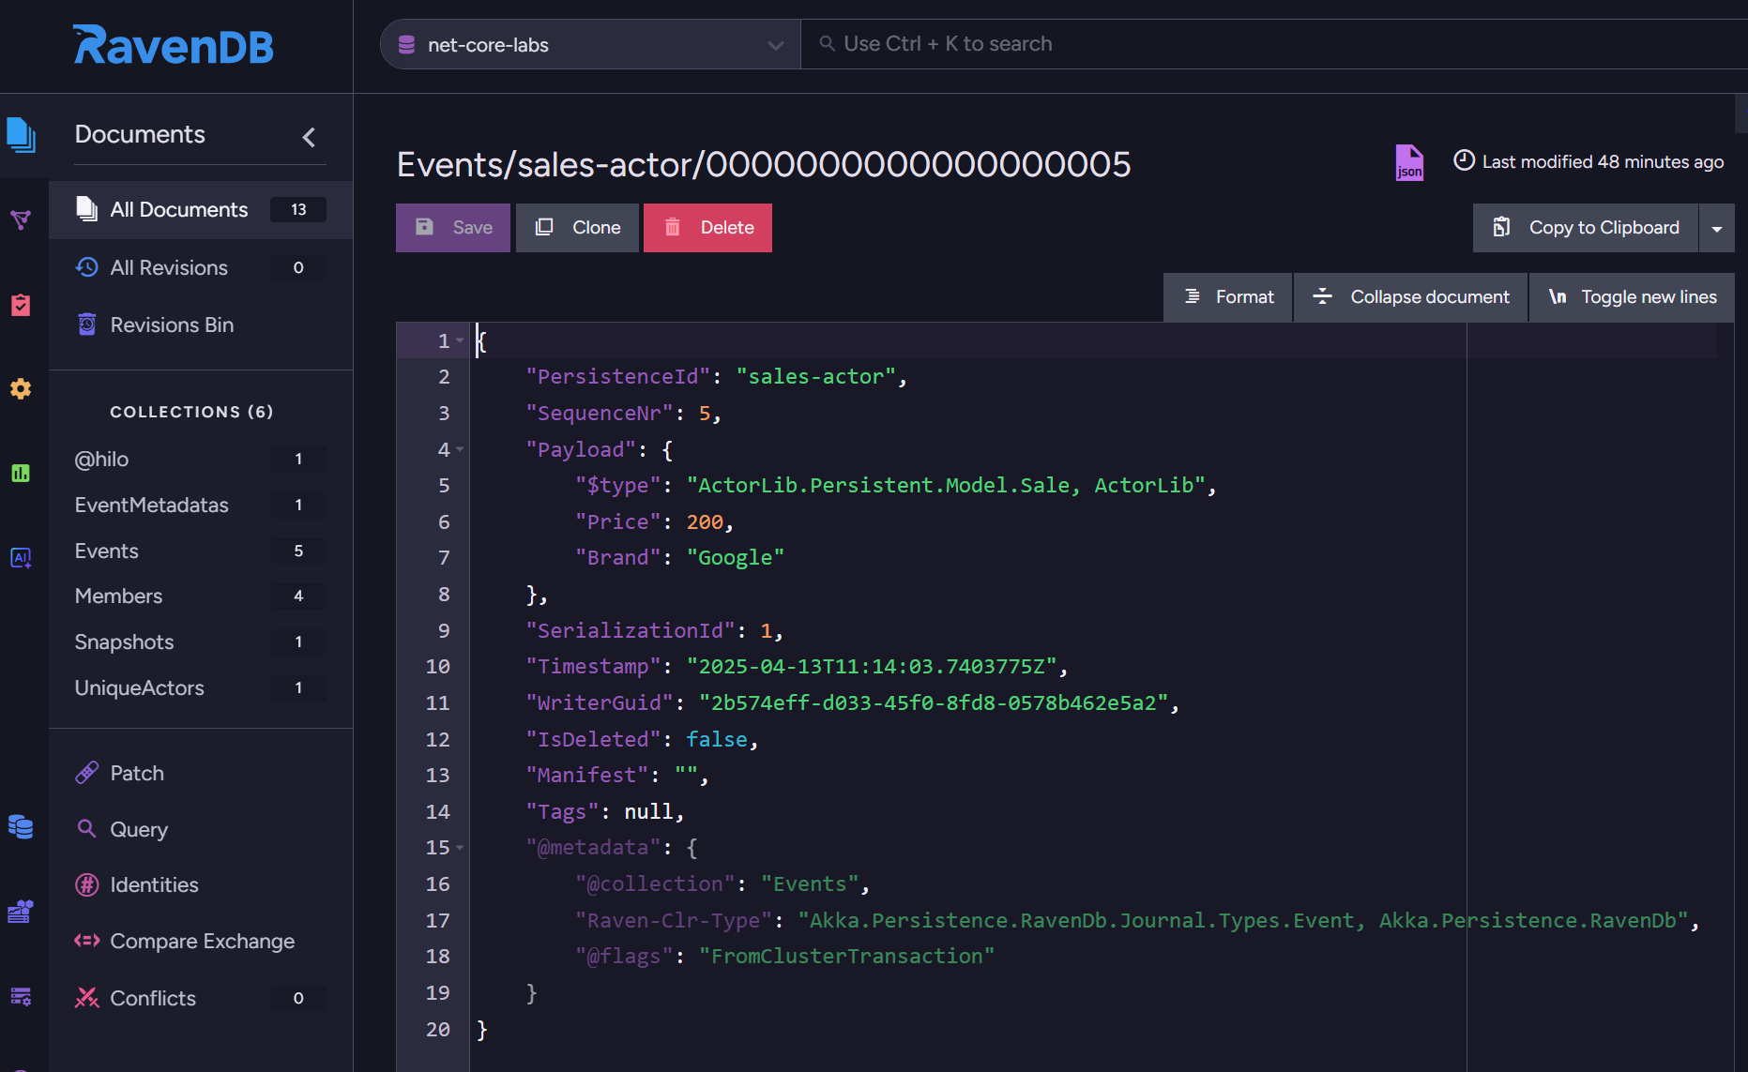Open the net-core-labs database dropdown
Screen dimensions: 1748x1072
pos(590,45)
